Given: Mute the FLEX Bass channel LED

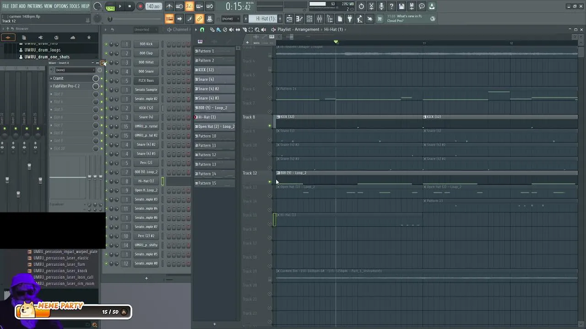Looking at the screenshot, I should [106, 80].
